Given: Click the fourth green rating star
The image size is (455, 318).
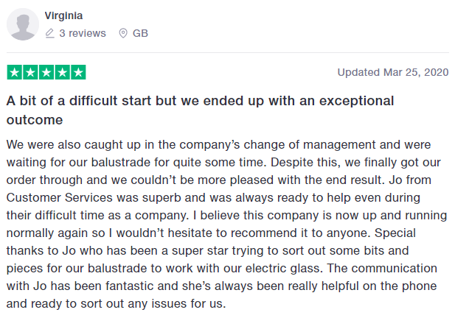Looking at the screenshot, I should (63, 72).
